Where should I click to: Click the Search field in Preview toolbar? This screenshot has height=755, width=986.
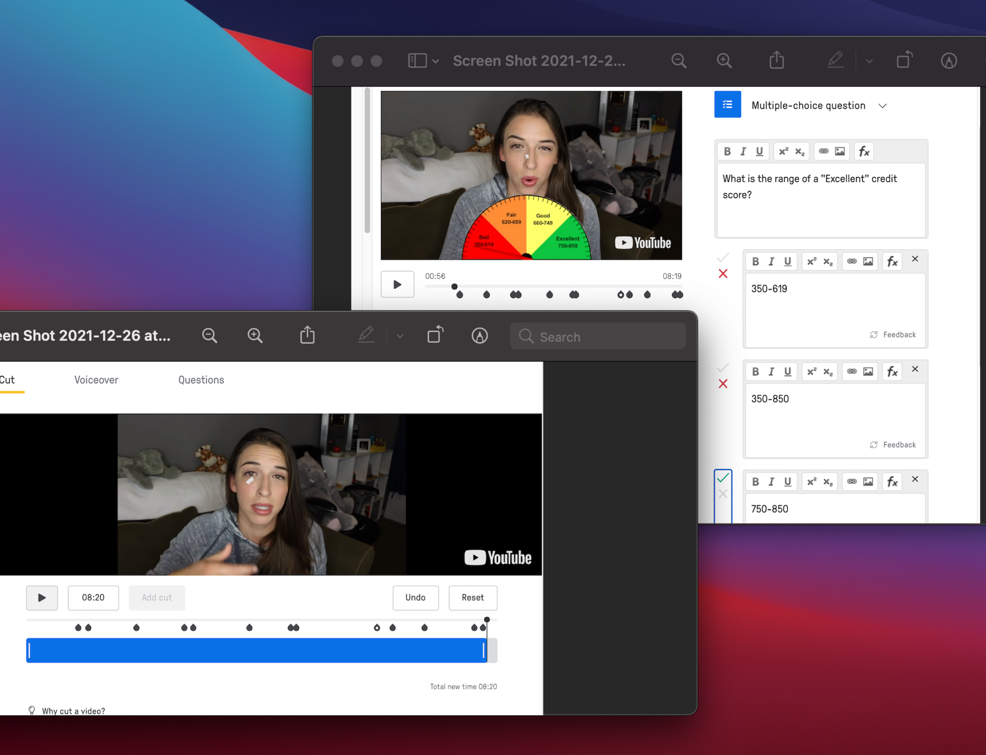[597, 337]
